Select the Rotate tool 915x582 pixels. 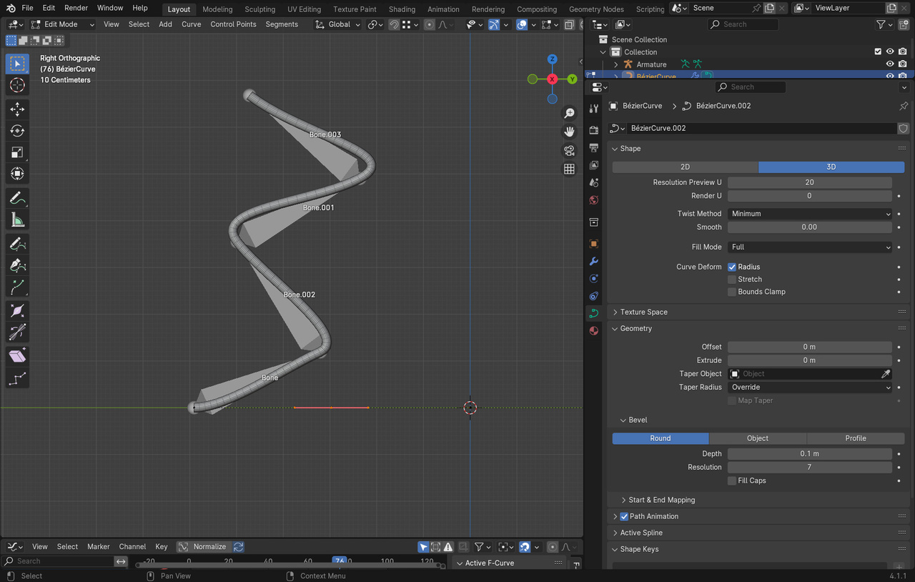click(18, 131)
